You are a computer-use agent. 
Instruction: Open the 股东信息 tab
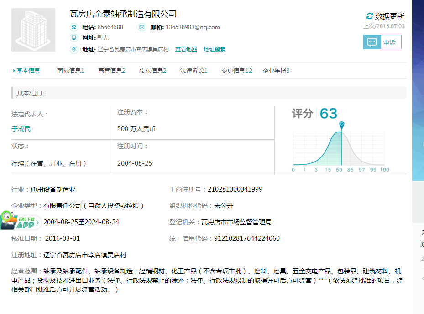[x=152, y=71]
